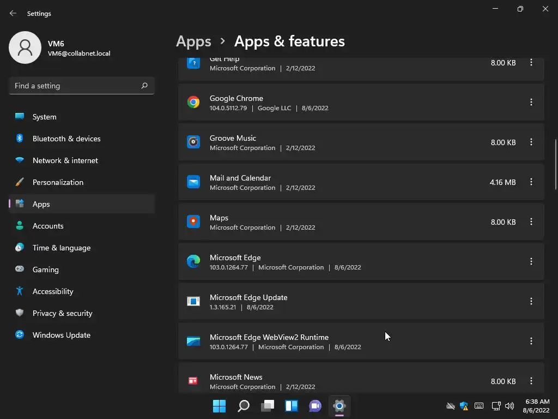Open more options for Mail and Calendar

pyautogui.click(x=531, y=182)
